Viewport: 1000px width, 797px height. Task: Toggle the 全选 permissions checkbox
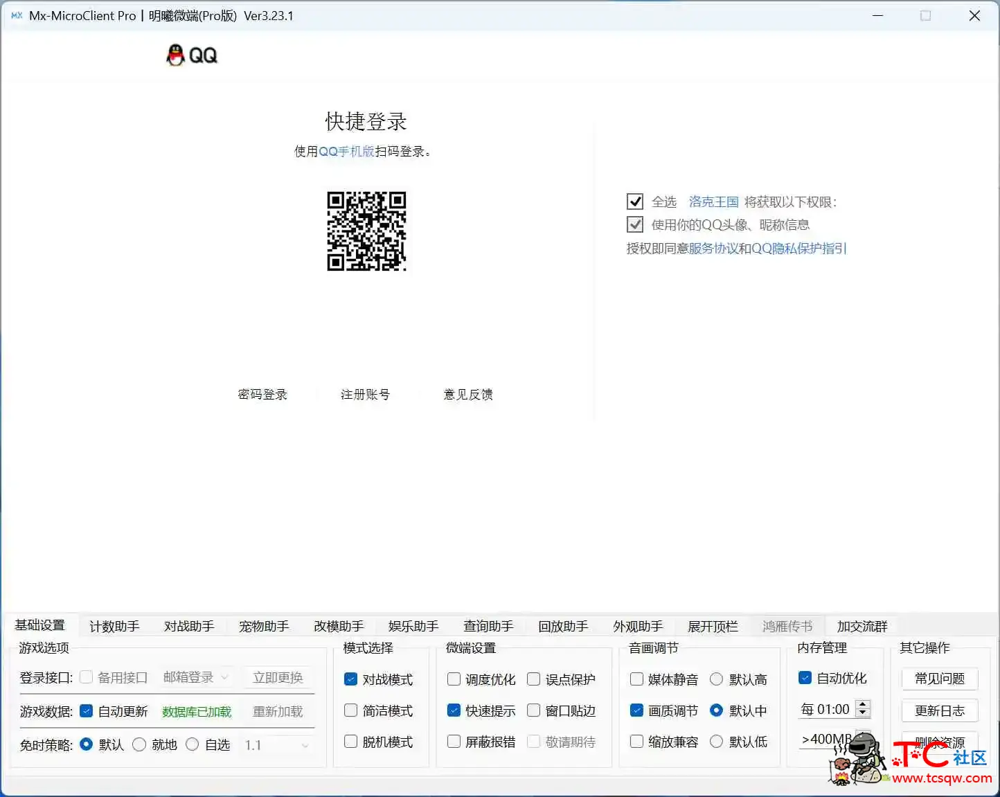tap(635, 202)
